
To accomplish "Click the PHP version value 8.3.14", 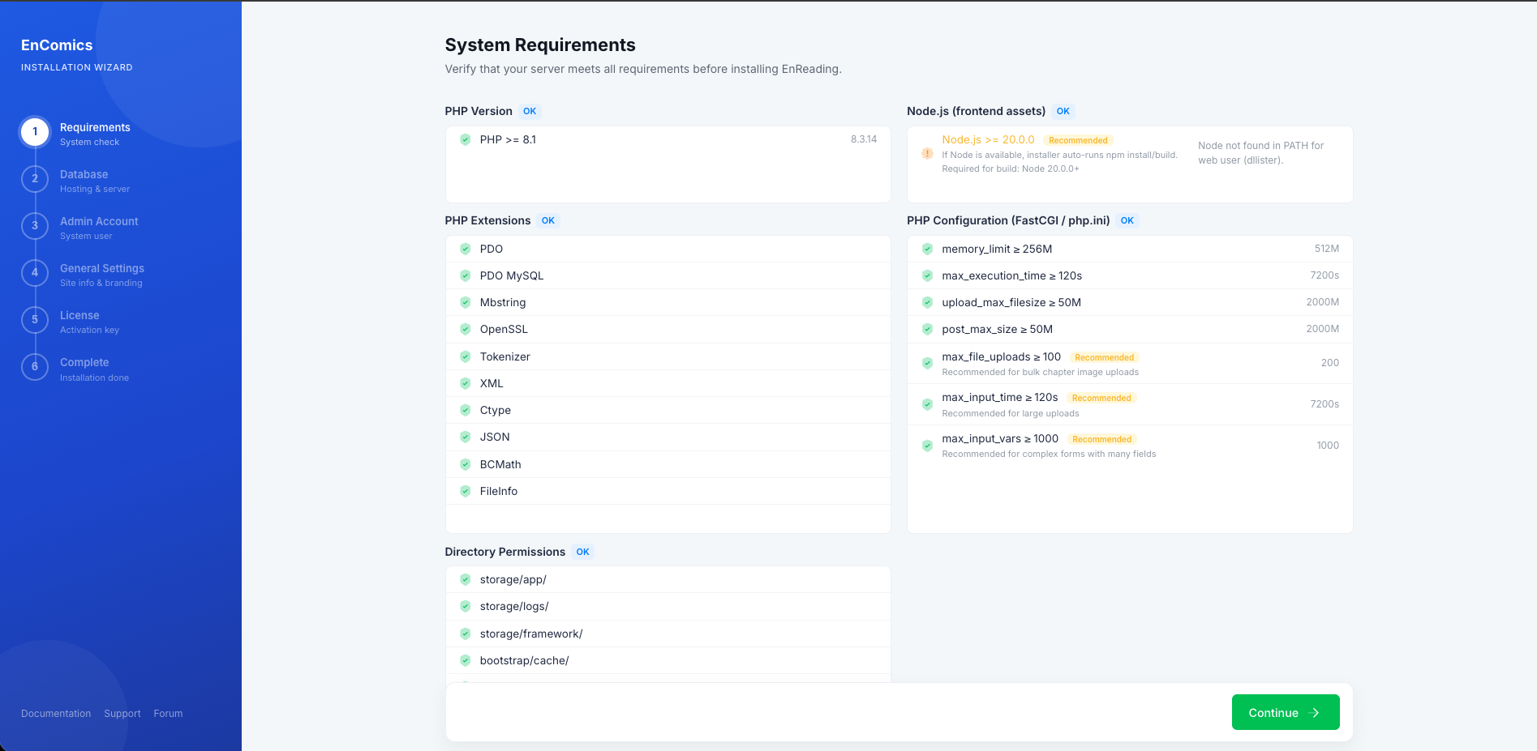I will click(864, 139).
